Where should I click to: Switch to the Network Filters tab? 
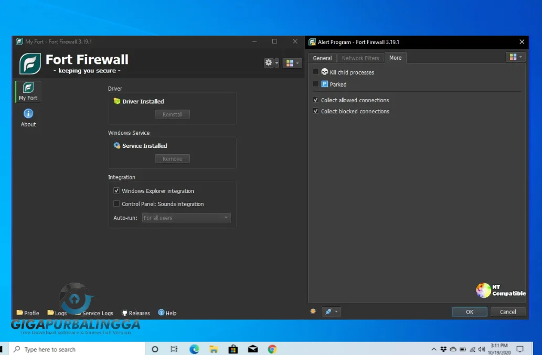point(360,58)
